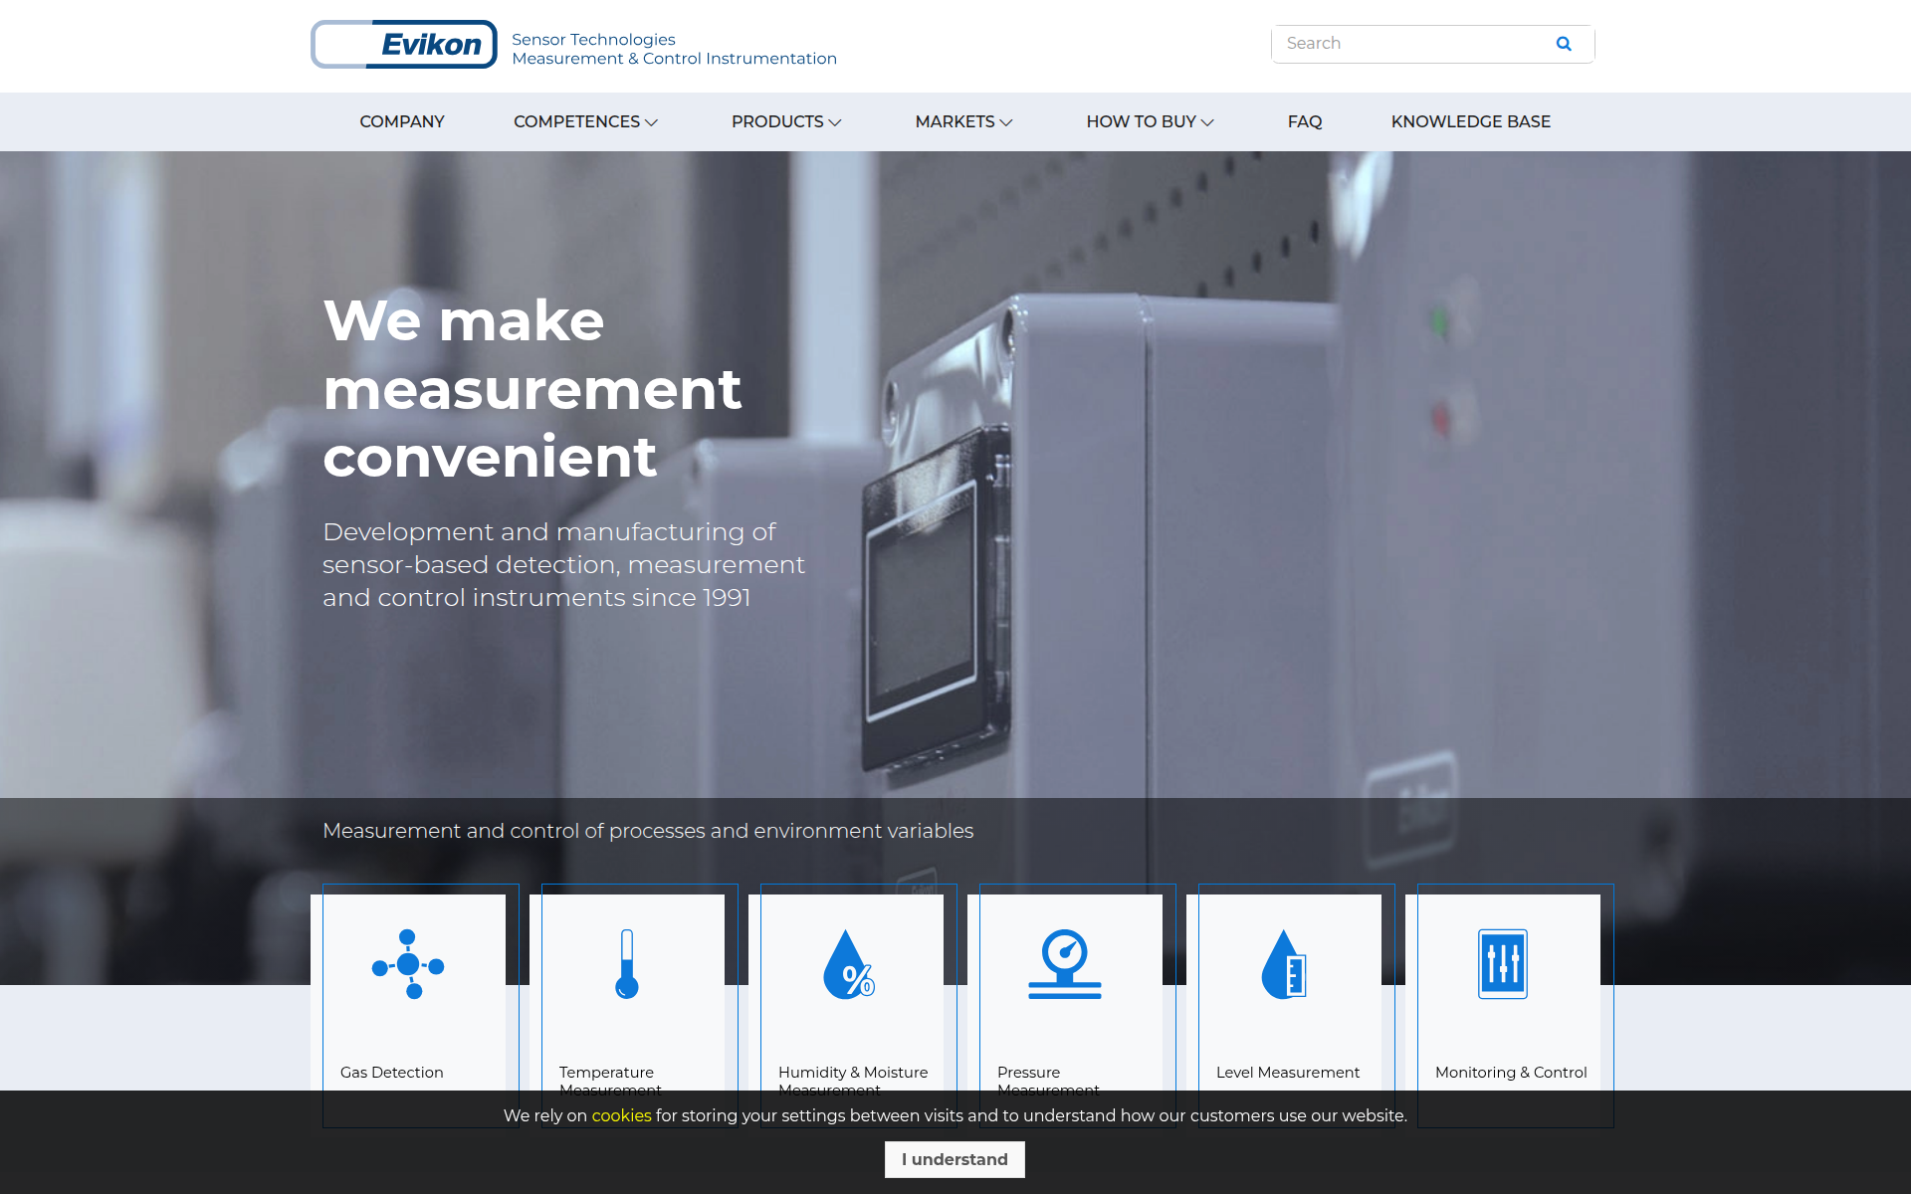Open the Gas Detection label
The image size is (1911, 1194).
tap(391, 1072)
